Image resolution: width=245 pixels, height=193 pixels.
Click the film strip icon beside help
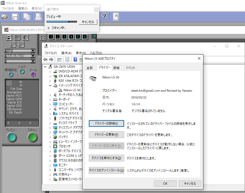pos(116,17)
